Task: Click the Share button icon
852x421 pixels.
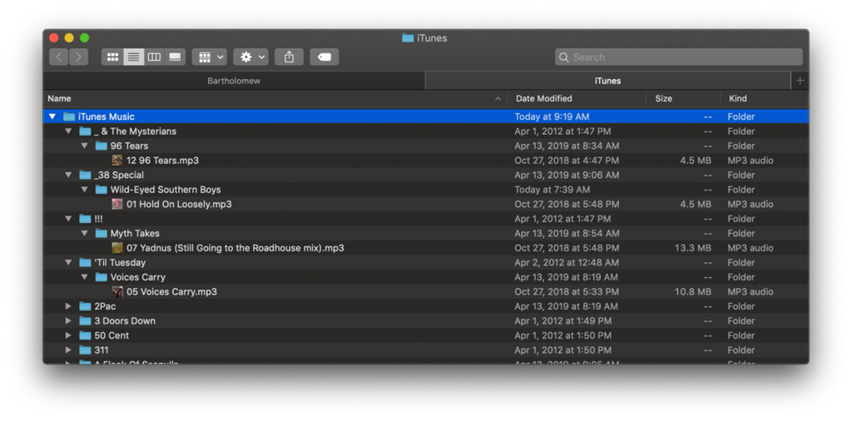Action: point(289,57)
